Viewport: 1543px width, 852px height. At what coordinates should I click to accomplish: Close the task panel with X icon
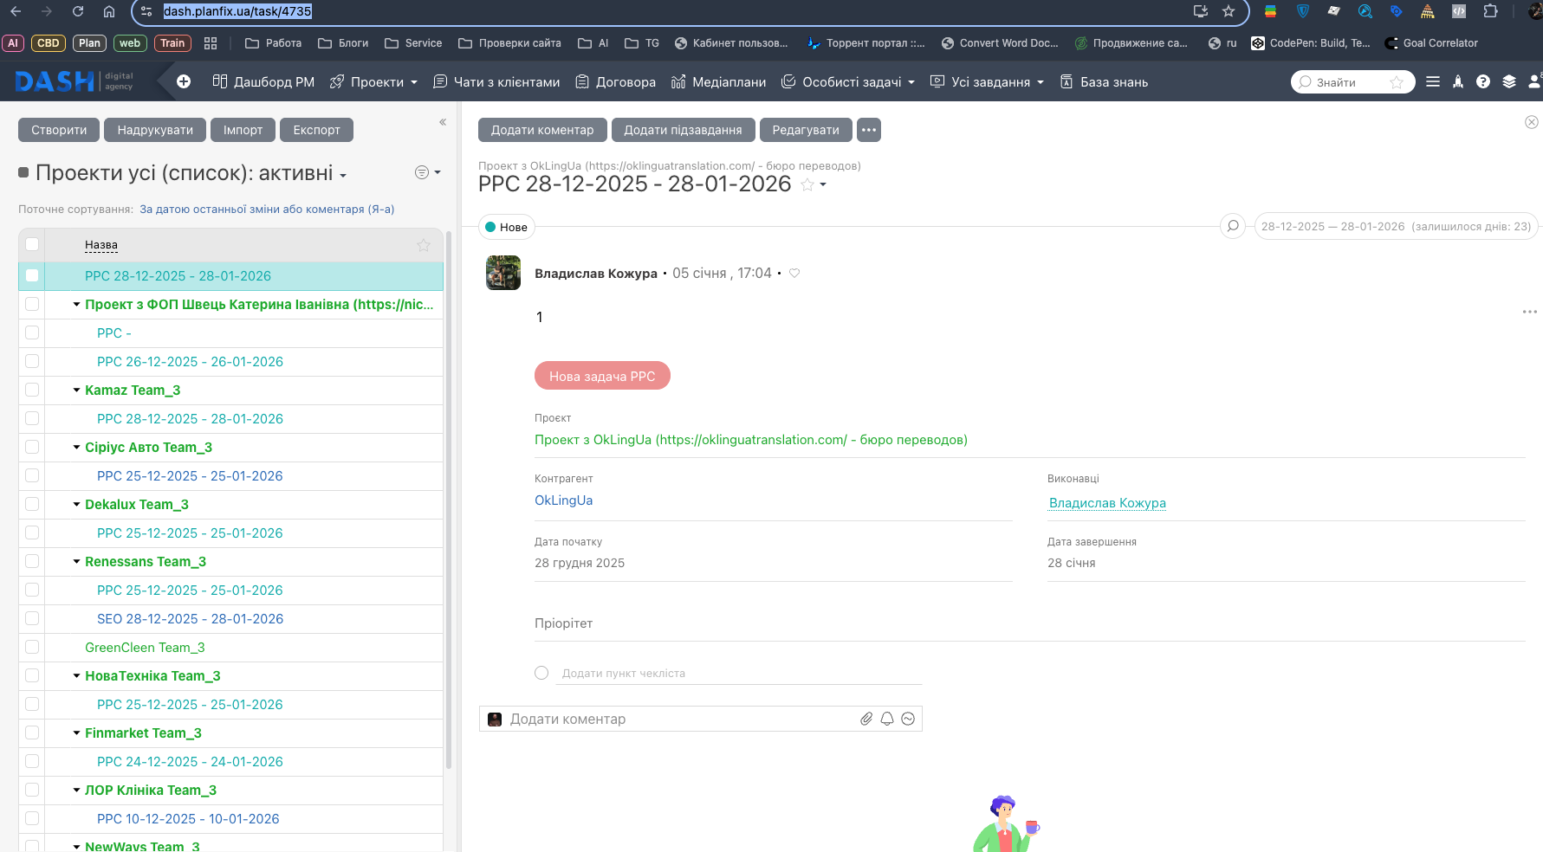tap(1532, 122)
